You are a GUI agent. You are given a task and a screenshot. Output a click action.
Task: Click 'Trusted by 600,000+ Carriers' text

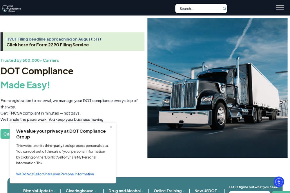point(30,60)
